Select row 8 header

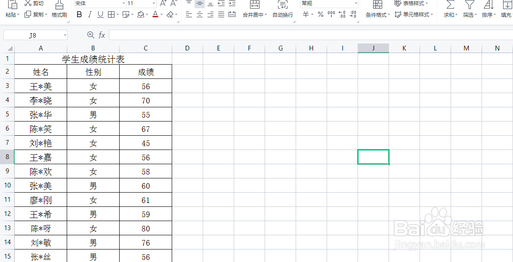click(x=7, y=157)
